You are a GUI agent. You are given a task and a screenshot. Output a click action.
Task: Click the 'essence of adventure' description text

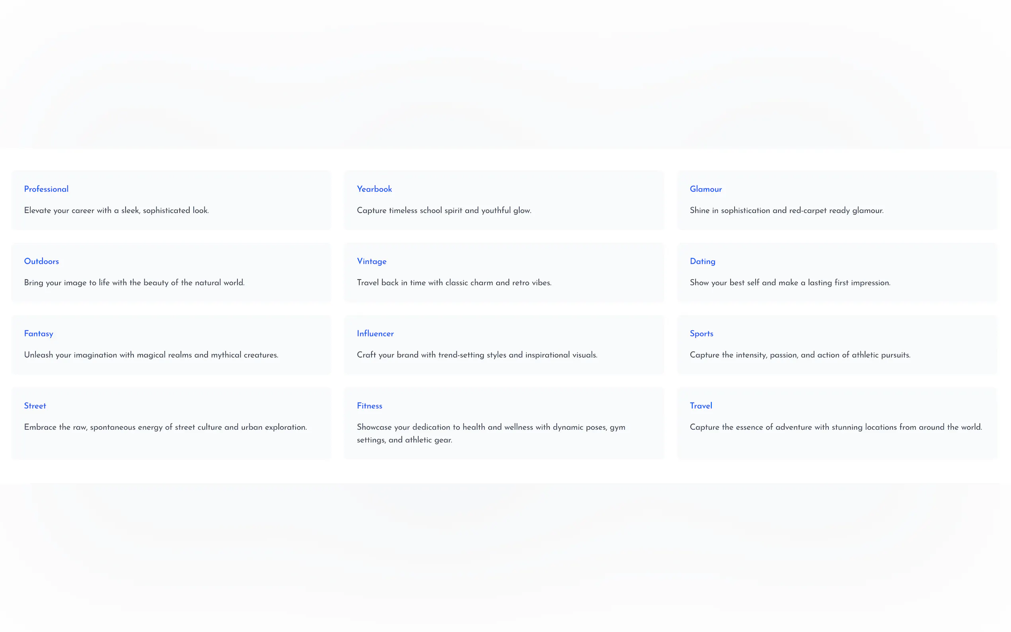[x=835, y=427]
